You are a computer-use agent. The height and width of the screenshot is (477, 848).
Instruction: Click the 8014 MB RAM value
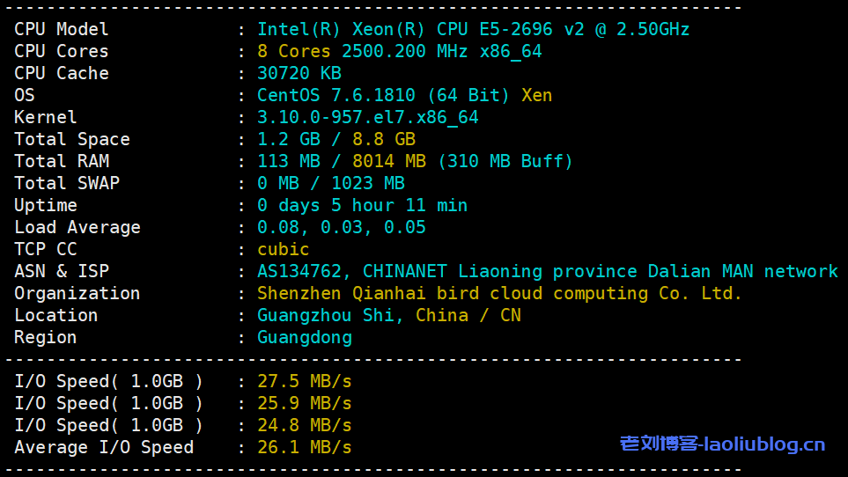pos(388,161)
